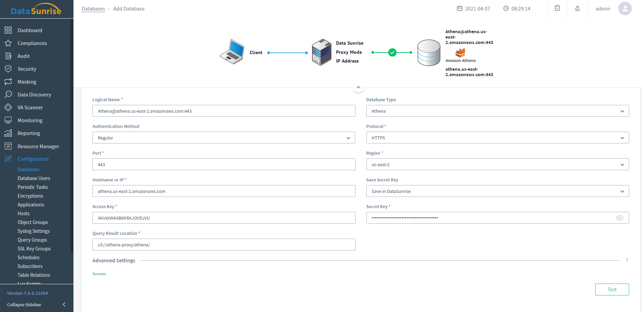The width and height of the screenshot is (642, 312).
Task: Open the Periodic Tasks menu item
Action: [x=33, y=187]
